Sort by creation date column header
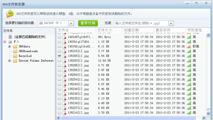Screen dimensions: 213x120 tap(138, 30)
